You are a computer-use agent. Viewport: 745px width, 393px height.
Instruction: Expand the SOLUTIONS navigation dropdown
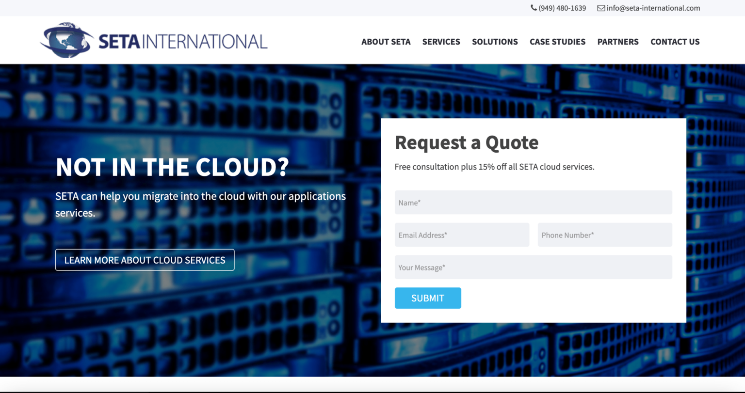[495, 42]
